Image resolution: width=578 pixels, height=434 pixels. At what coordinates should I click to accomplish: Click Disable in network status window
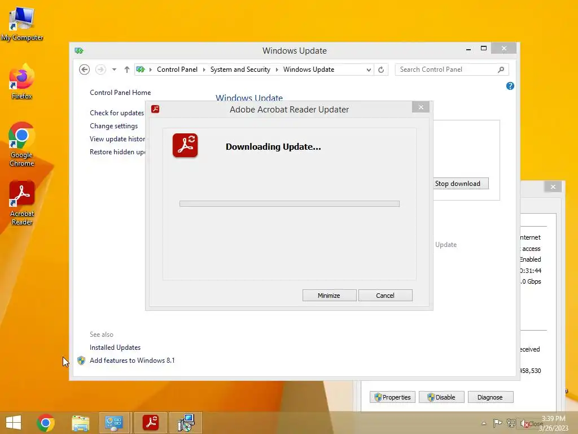[x=441, y=397]
